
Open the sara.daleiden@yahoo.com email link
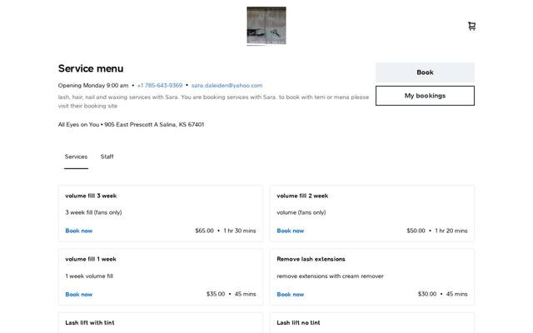pyautogui.click(x=227, y=85)
